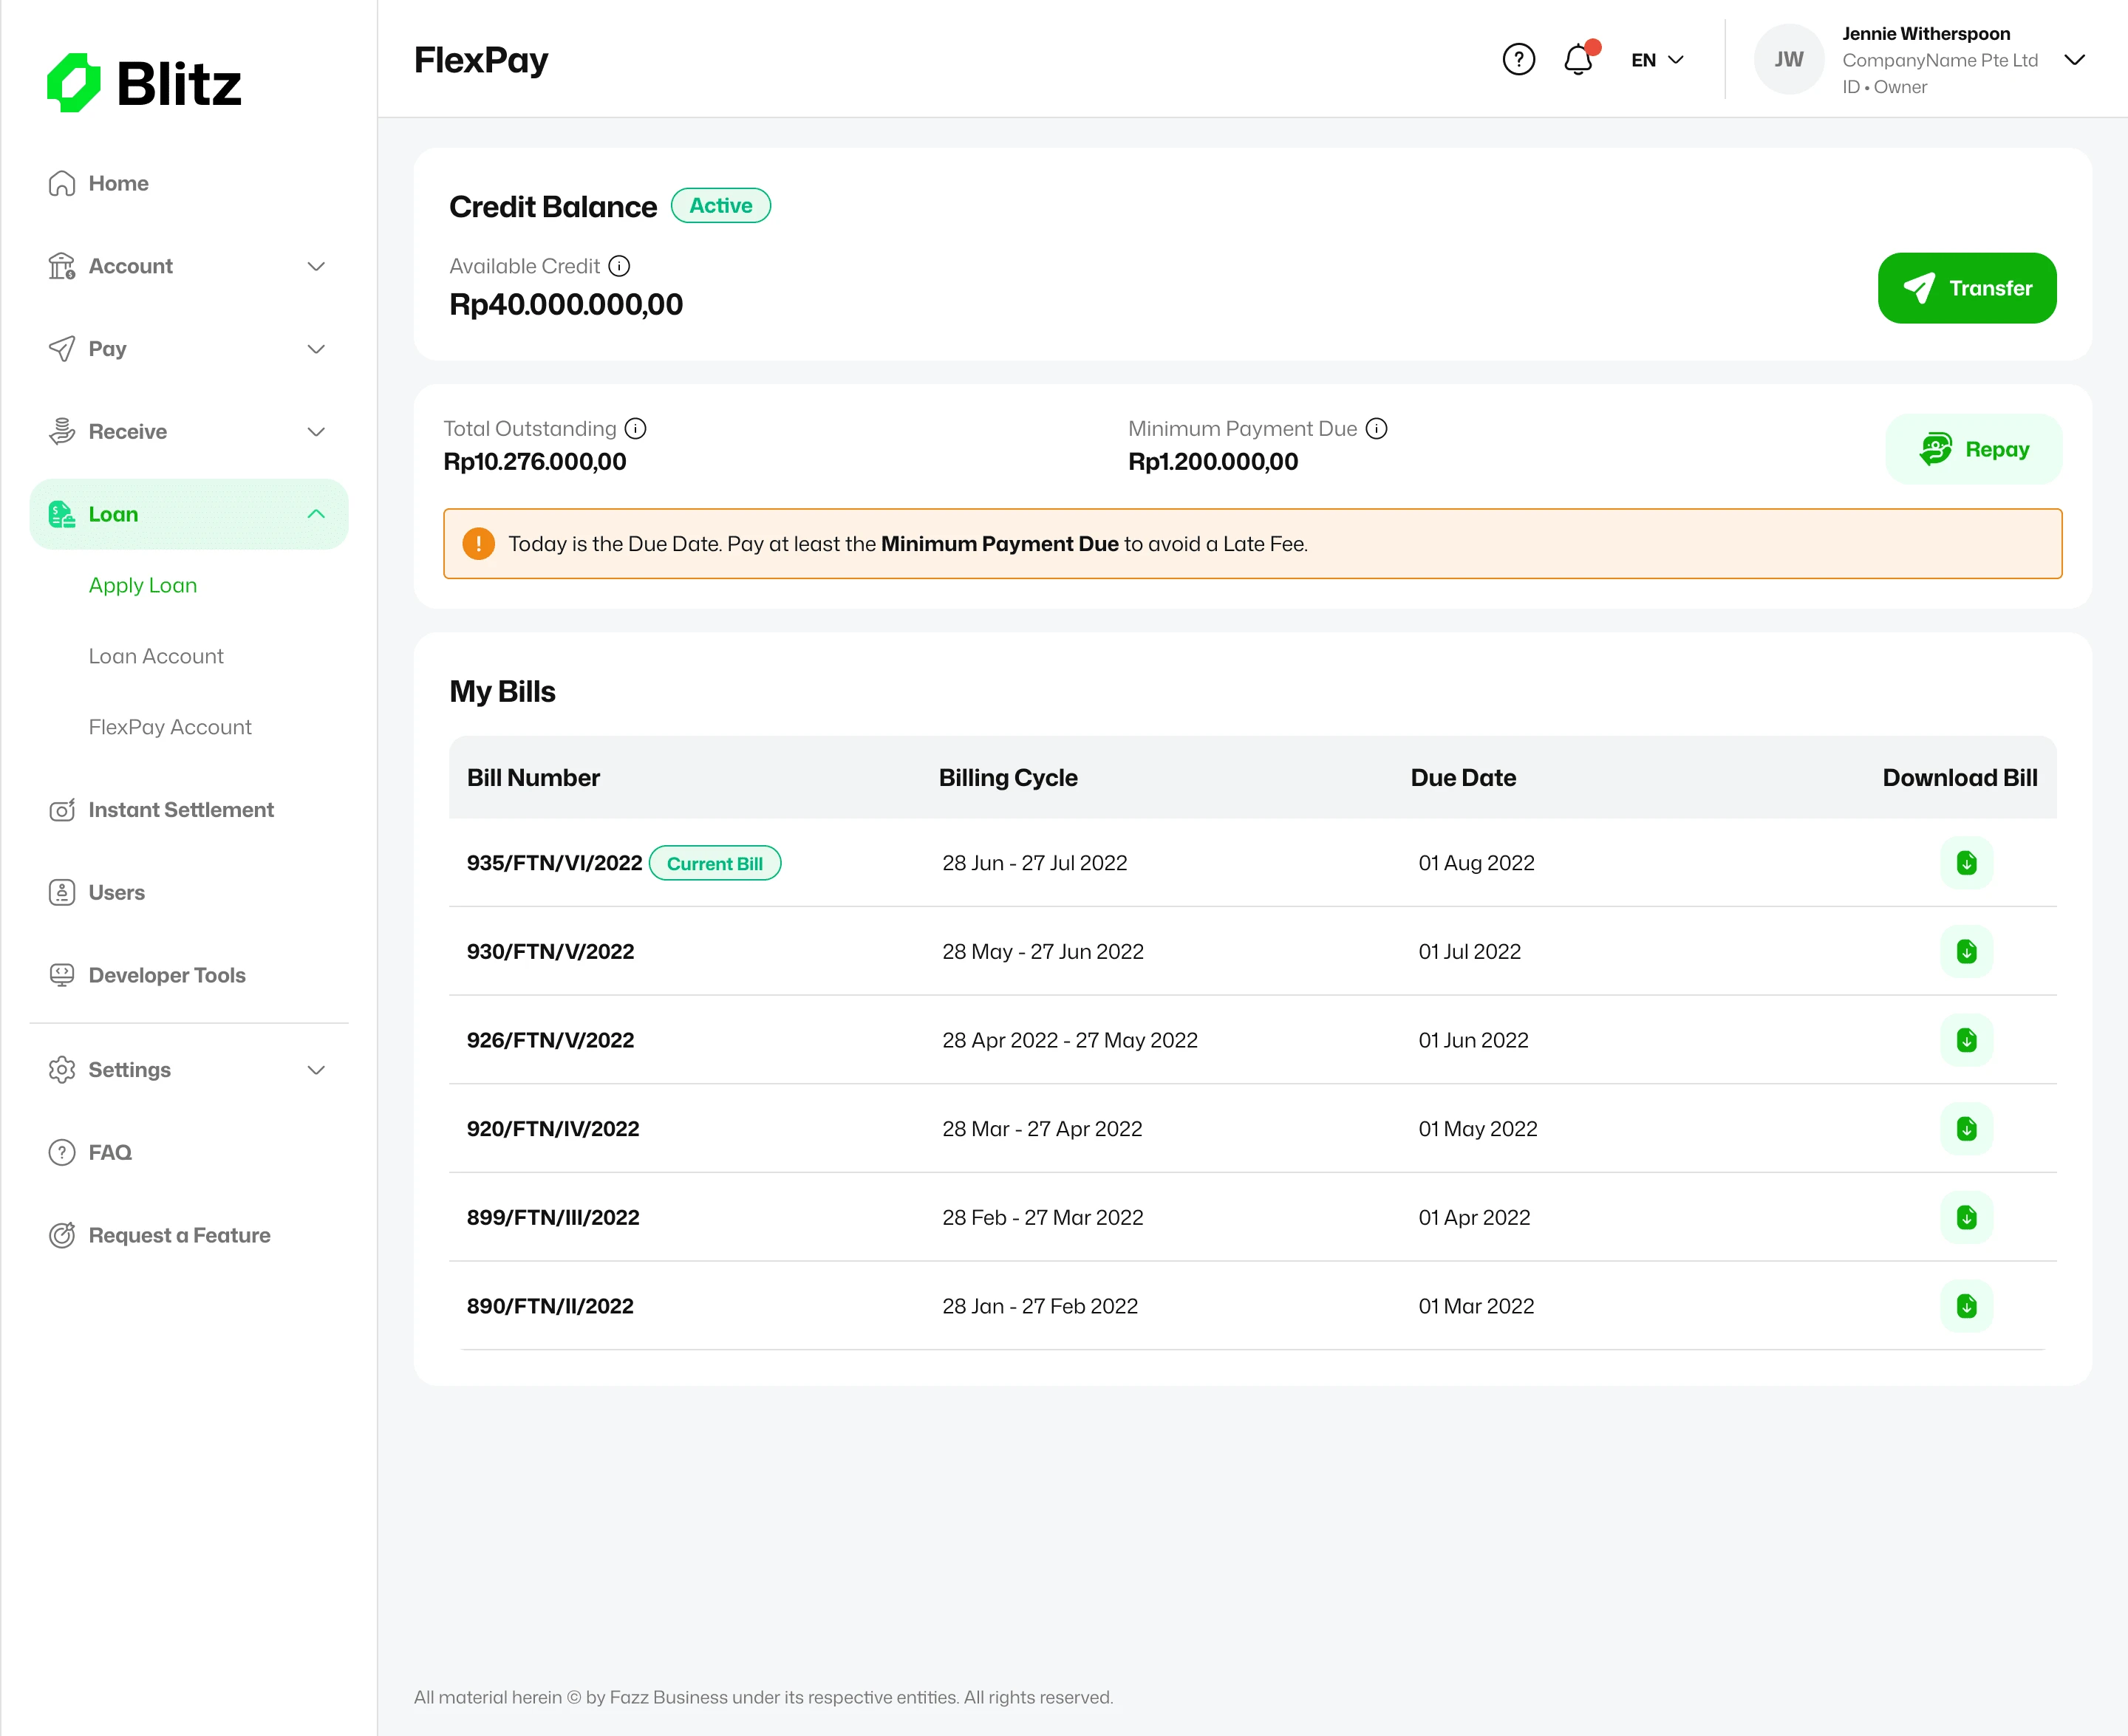Expand the Pay menu chevron

point(316,349)
